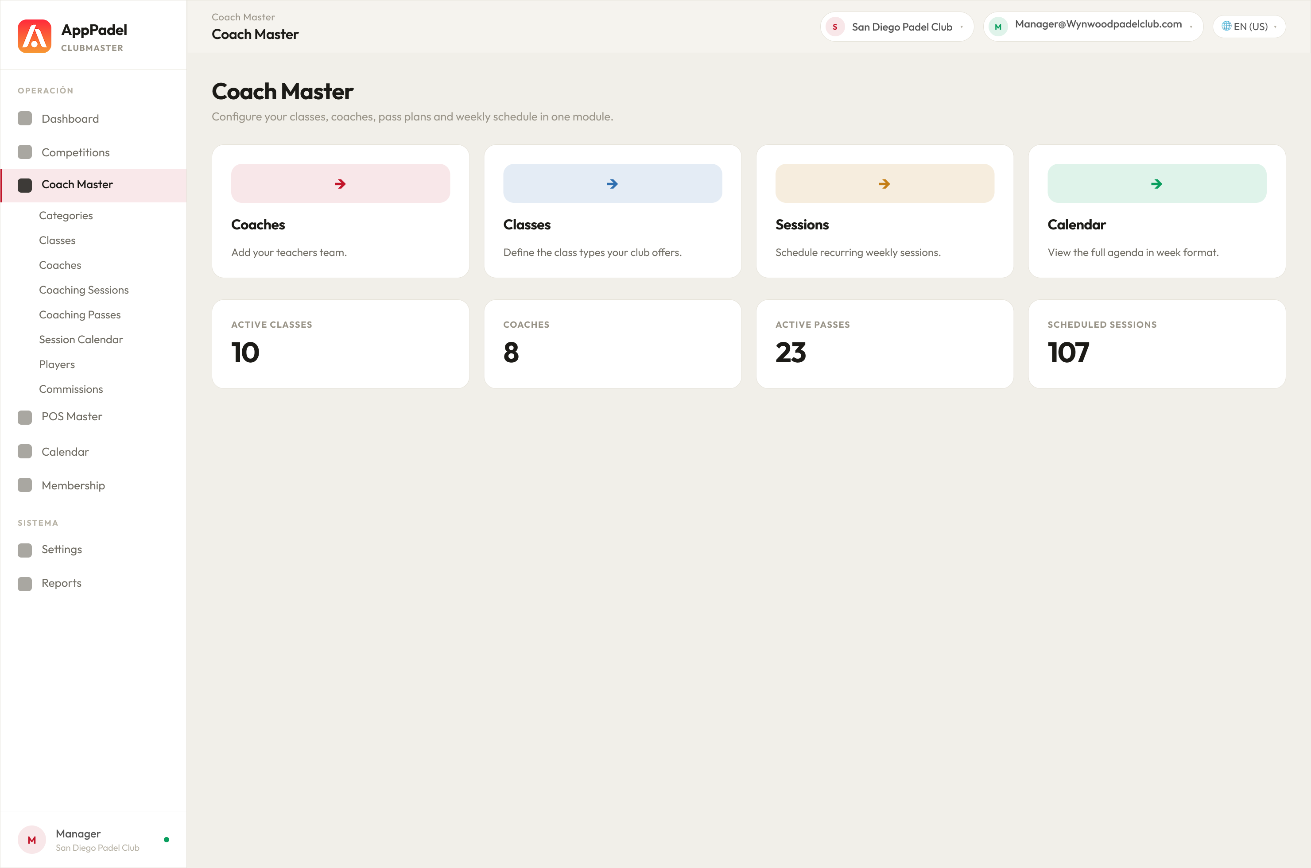Click the Manager name at sidebar bottom
The height and width of the screenshot is (868, 1311).
[x=78, y=833]
